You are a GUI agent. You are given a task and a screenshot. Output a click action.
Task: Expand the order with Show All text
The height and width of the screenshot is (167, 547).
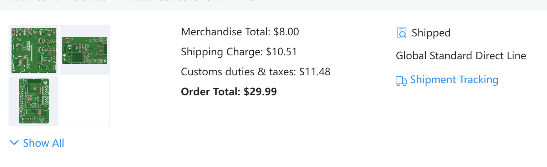(x=44, y=143)
